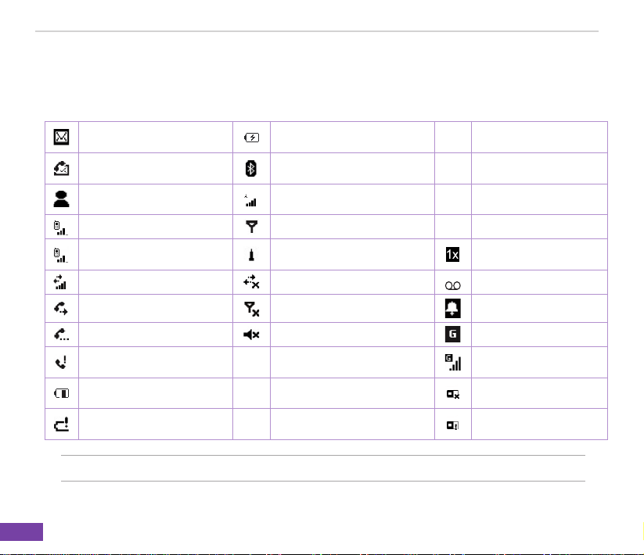
Task: Click the plain antenna funnel icon
Action: click(x=251, y=227)
